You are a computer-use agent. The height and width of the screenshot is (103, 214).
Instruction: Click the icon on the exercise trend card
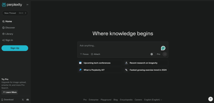pos(126,70)
